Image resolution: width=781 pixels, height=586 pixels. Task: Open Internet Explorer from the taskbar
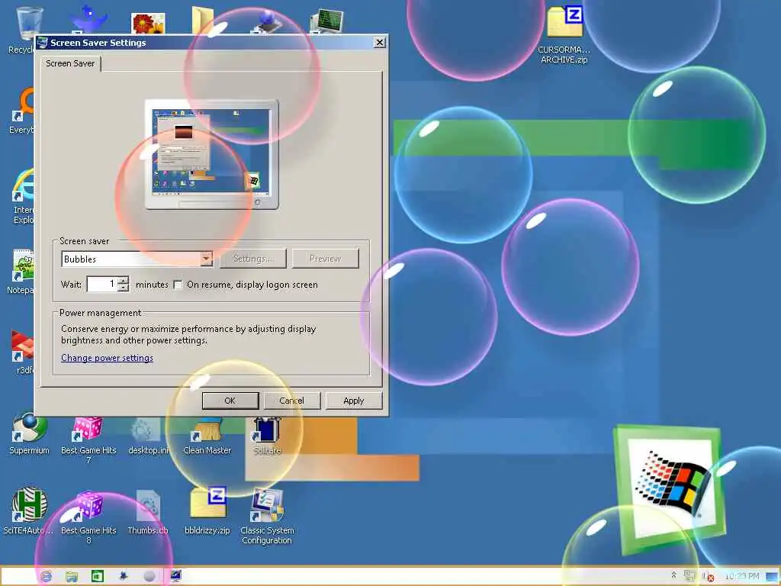[47, 576]
